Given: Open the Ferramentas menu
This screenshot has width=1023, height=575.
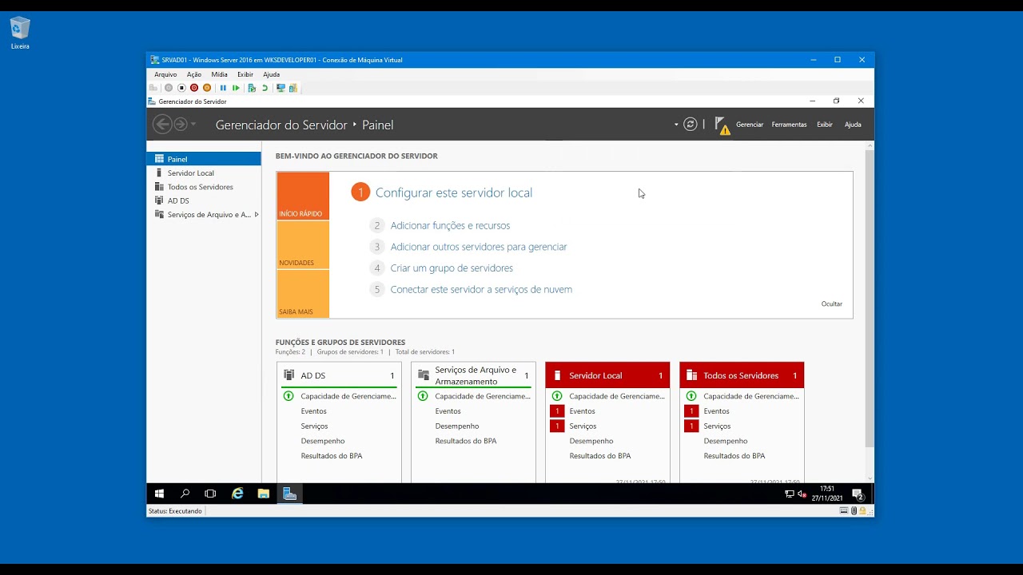Looking at the screenshot, I should [790, 125].
